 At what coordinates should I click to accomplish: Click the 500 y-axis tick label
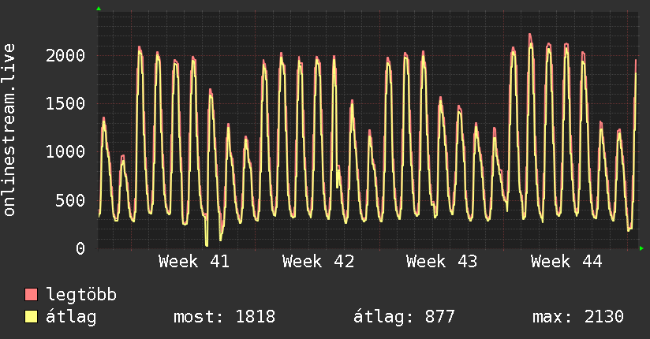[70, 200]
